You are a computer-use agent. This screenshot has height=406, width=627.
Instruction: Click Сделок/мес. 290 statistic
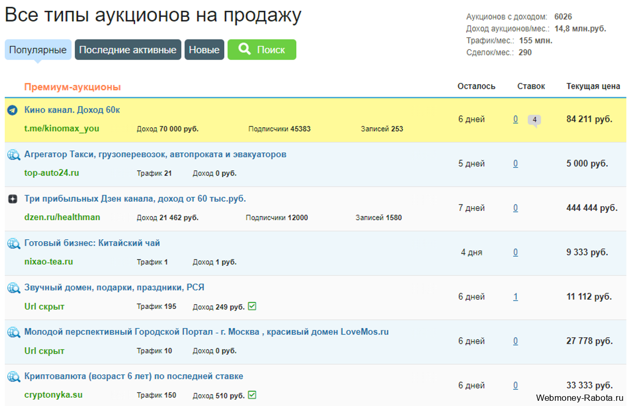pos(499,52)
